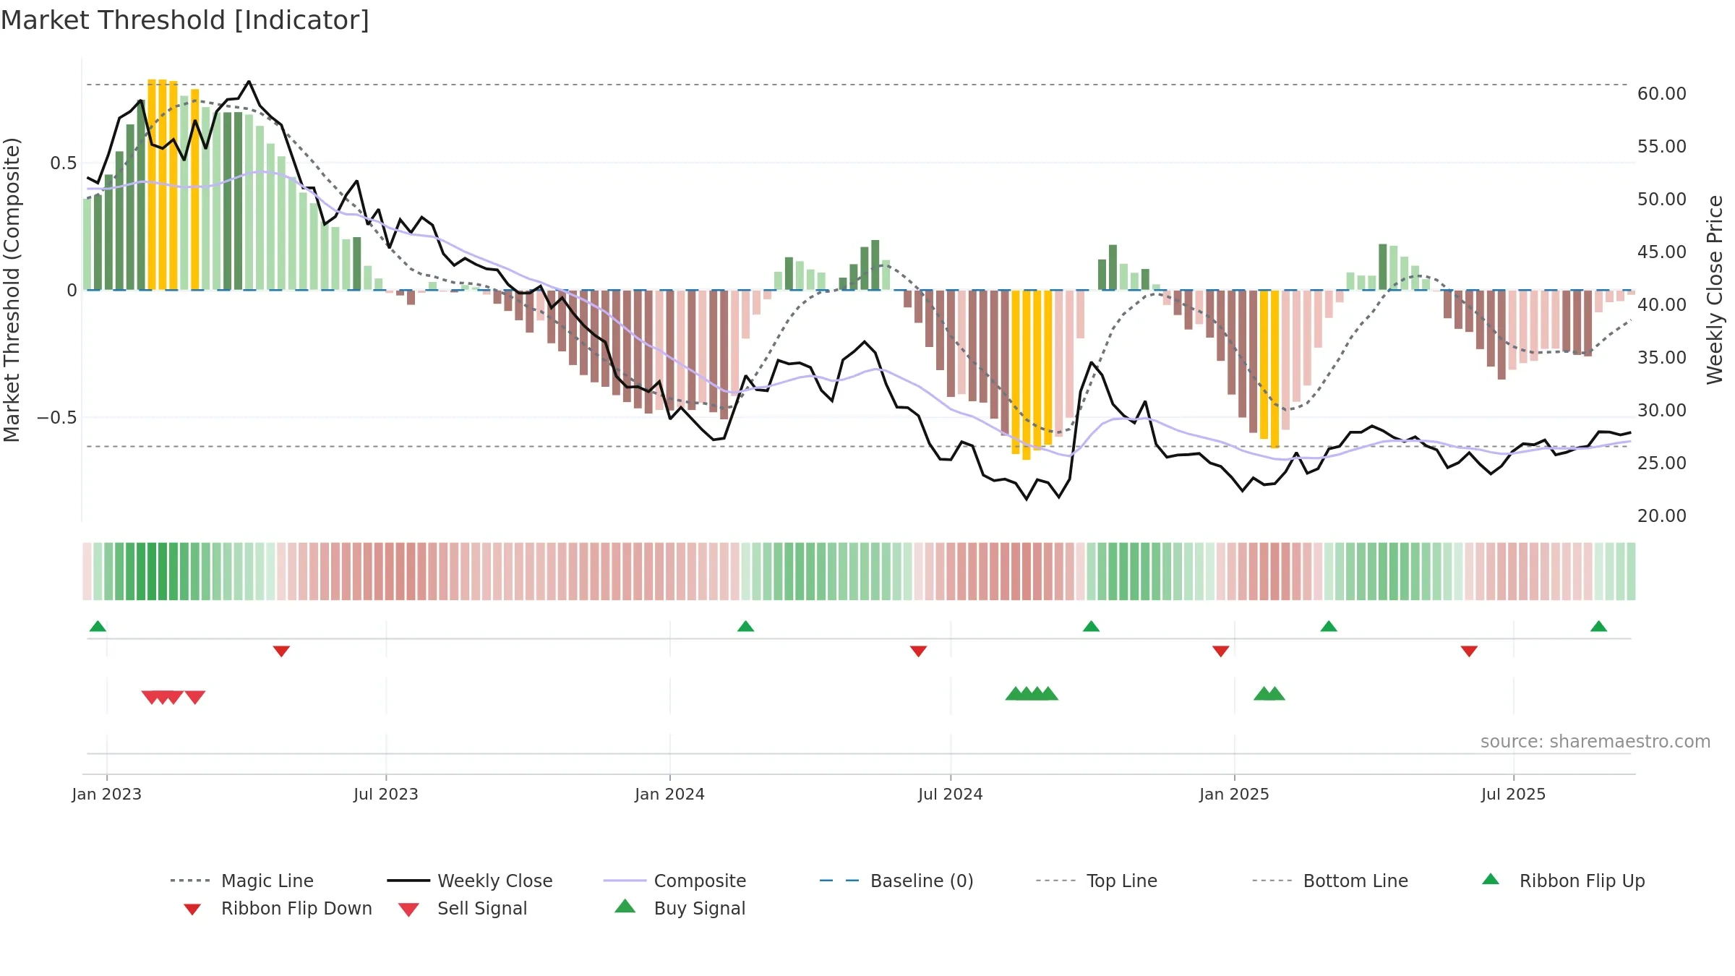This screenshot has width=1735, height=976.
Task: Click the ribbon flip up marker near Oct 2024
Action: click(x=1091, y=626)
